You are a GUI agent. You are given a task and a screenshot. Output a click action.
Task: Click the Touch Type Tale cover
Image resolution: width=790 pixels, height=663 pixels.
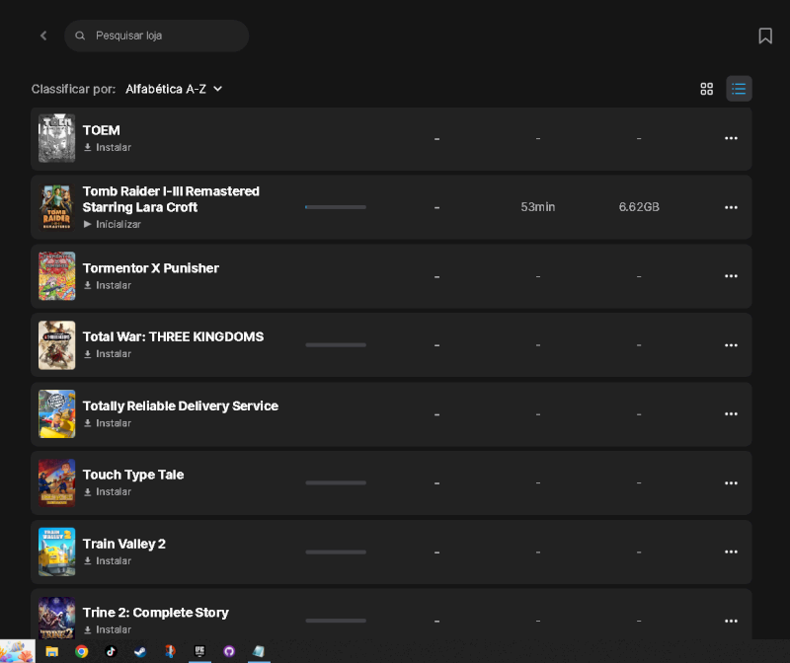pyautogui.click(x=57, y=482)
